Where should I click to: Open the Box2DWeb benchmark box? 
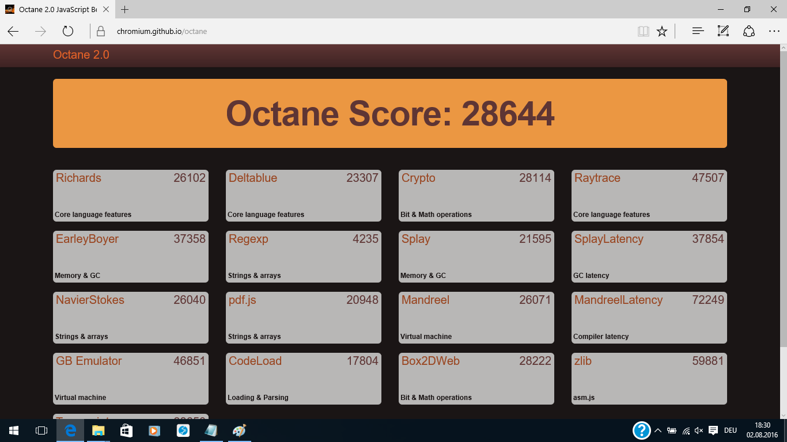[x=476, y=379]
